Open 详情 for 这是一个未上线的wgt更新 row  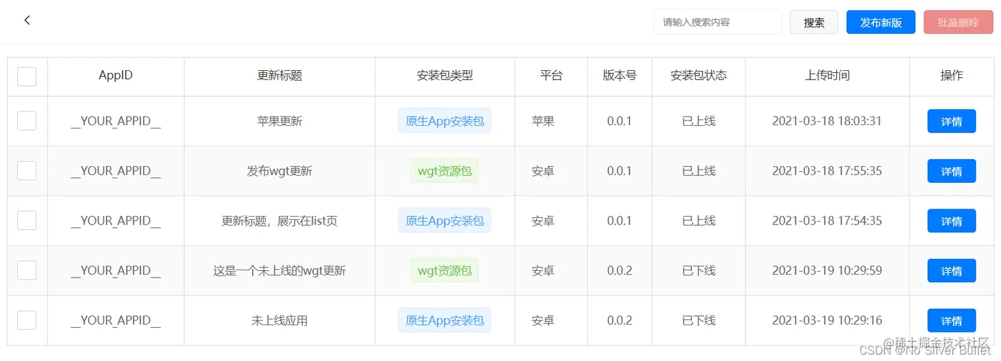(x=951, y=270)
